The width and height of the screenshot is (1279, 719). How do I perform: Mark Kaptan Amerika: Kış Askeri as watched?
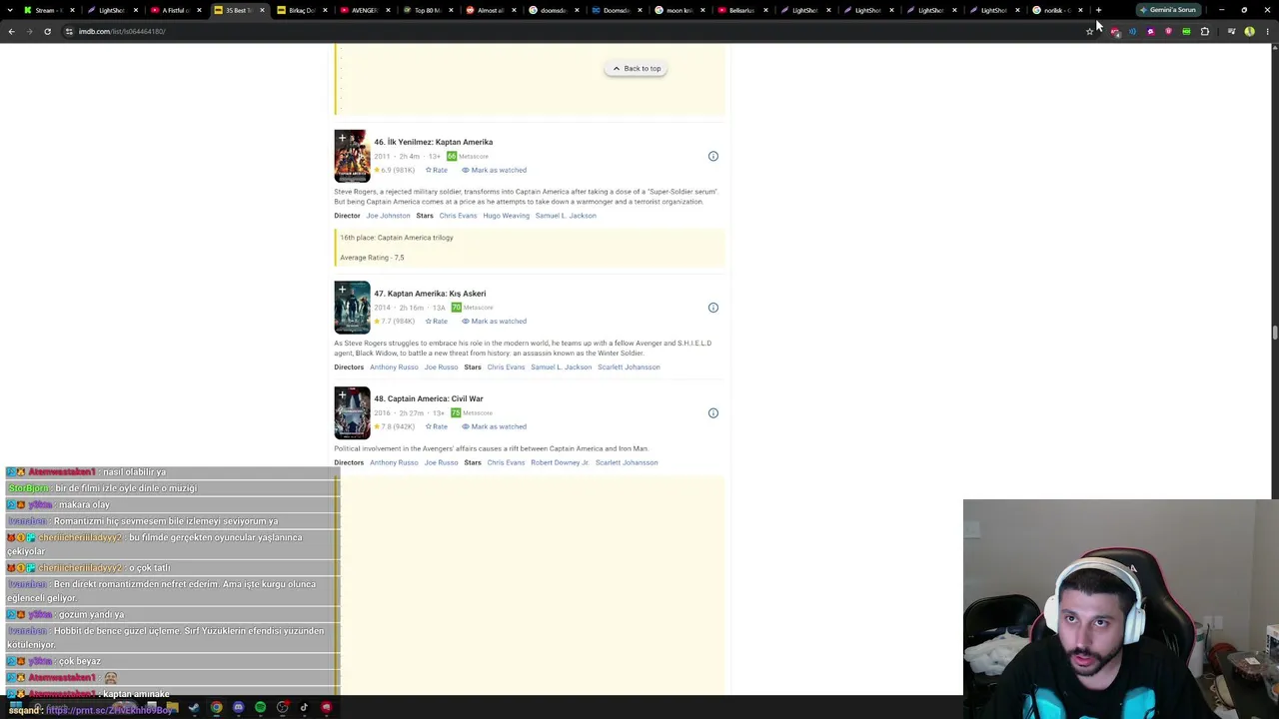(x=494, y=322)
